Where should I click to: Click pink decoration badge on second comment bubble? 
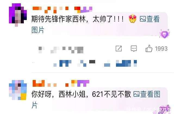click(x=164, y=109)
